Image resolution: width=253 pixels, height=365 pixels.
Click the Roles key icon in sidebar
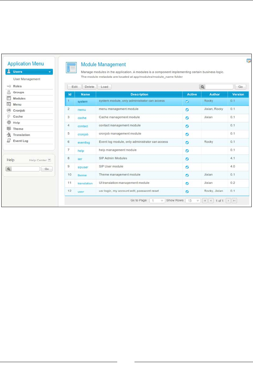[x=9, y=86]
